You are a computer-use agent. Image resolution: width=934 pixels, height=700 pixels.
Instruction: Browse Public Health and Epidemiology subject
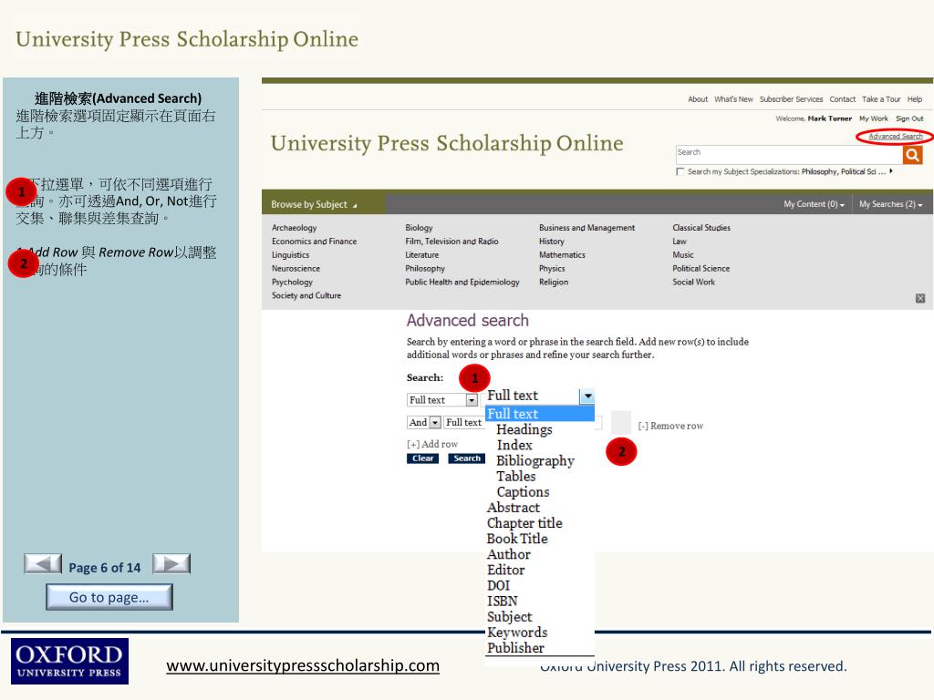pyautogui.click(x=462, y=283)
